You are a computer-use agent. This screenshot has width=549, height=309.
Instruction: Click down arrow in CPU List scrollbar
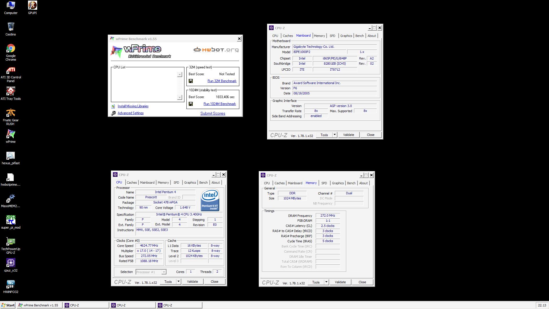pyautogui.click(x=180, y=97)
